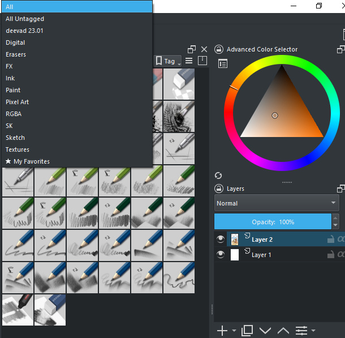
Task: Move layer down with the down chevron
Action: tap(265, 330)
